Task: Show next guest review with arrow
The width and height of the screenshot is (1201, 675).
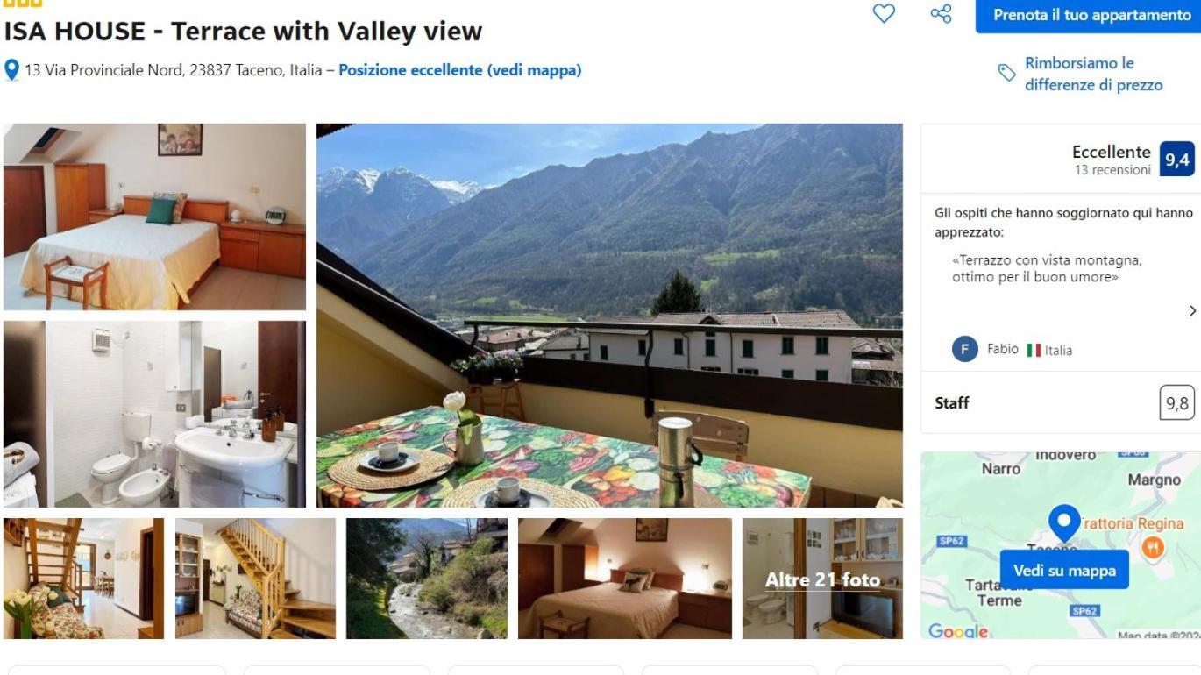Action: (1192, 310)
